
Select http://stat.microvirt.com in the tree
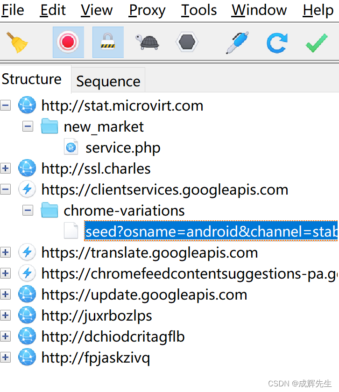[x=122, y=106]
